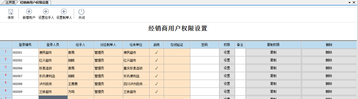Image resolution: width=358 pixels, height=99 pixels.
Task: Click 复制 button in 好麦连锁 row
Action: (x=273, y=68)
